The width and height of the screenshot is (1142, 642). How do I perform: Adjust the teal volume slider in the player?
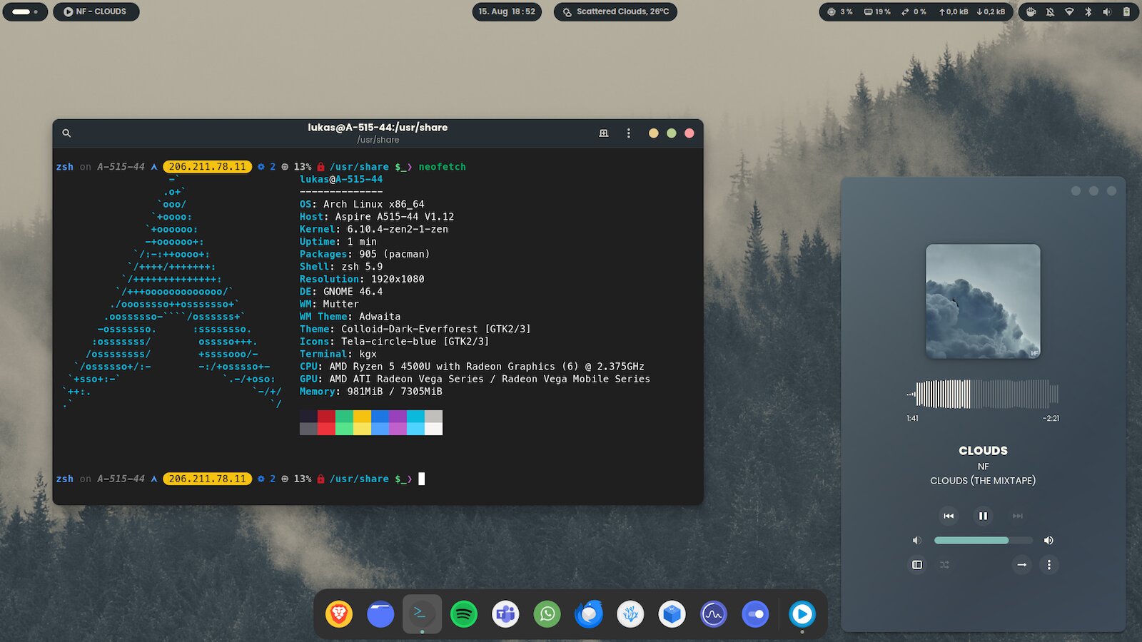pos(983,540)
